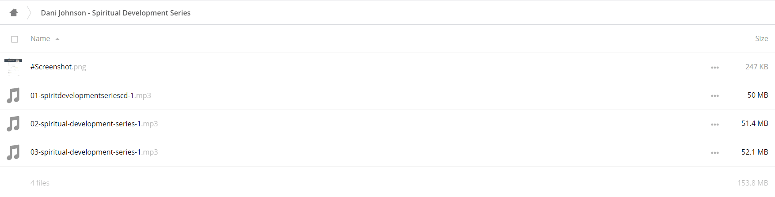Viewport: 775px width, 197px height.
Task: Tick the select-all files checkbox
Action: coord(15,39)
